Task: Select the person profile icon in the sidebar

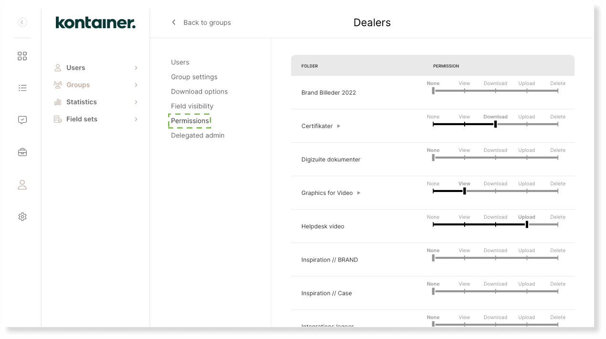Action: point(22,185)
